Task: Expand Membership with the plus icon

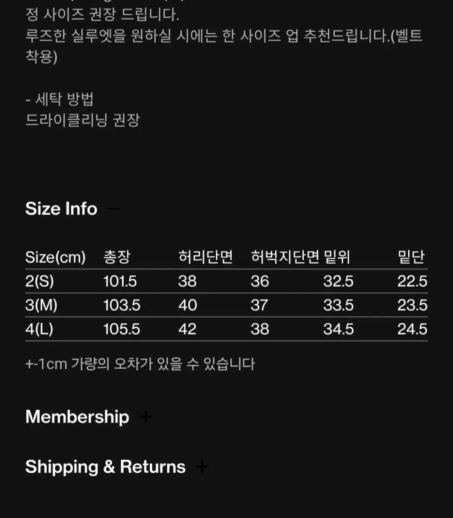Action: tap(146, 417)
